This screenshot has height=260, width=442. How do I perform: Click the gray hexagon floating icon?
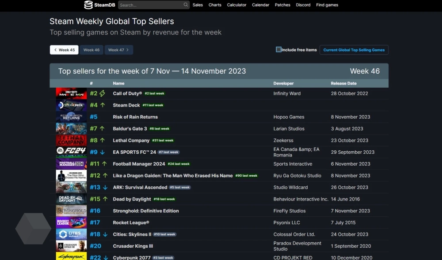click(x=33, y=229)
